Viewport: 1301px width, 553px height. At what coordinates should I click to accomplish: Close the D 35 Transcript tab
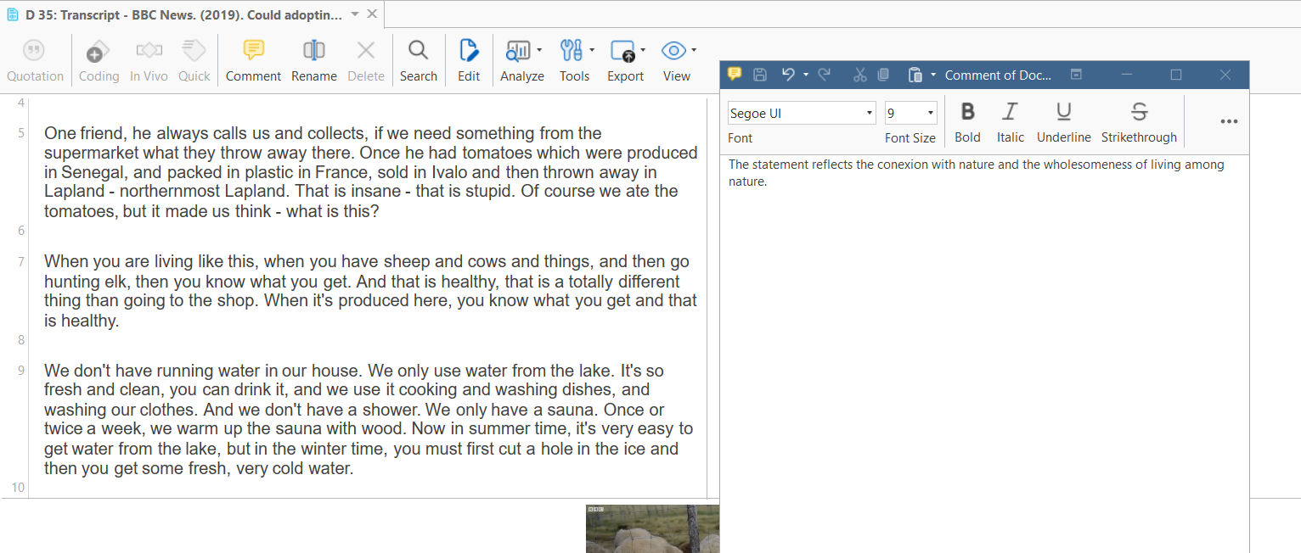372,14
